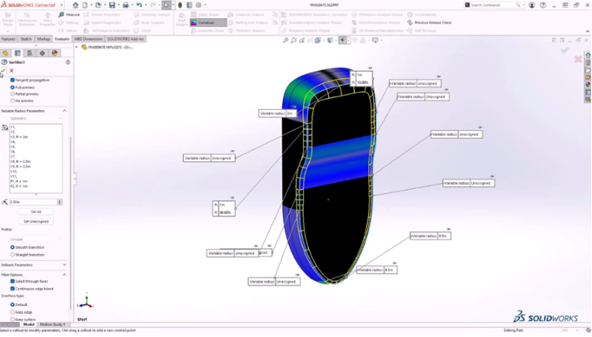This screenshot has height=337, width=592.
Task: Click the Set All button
Action: click(x=36, y=211)
